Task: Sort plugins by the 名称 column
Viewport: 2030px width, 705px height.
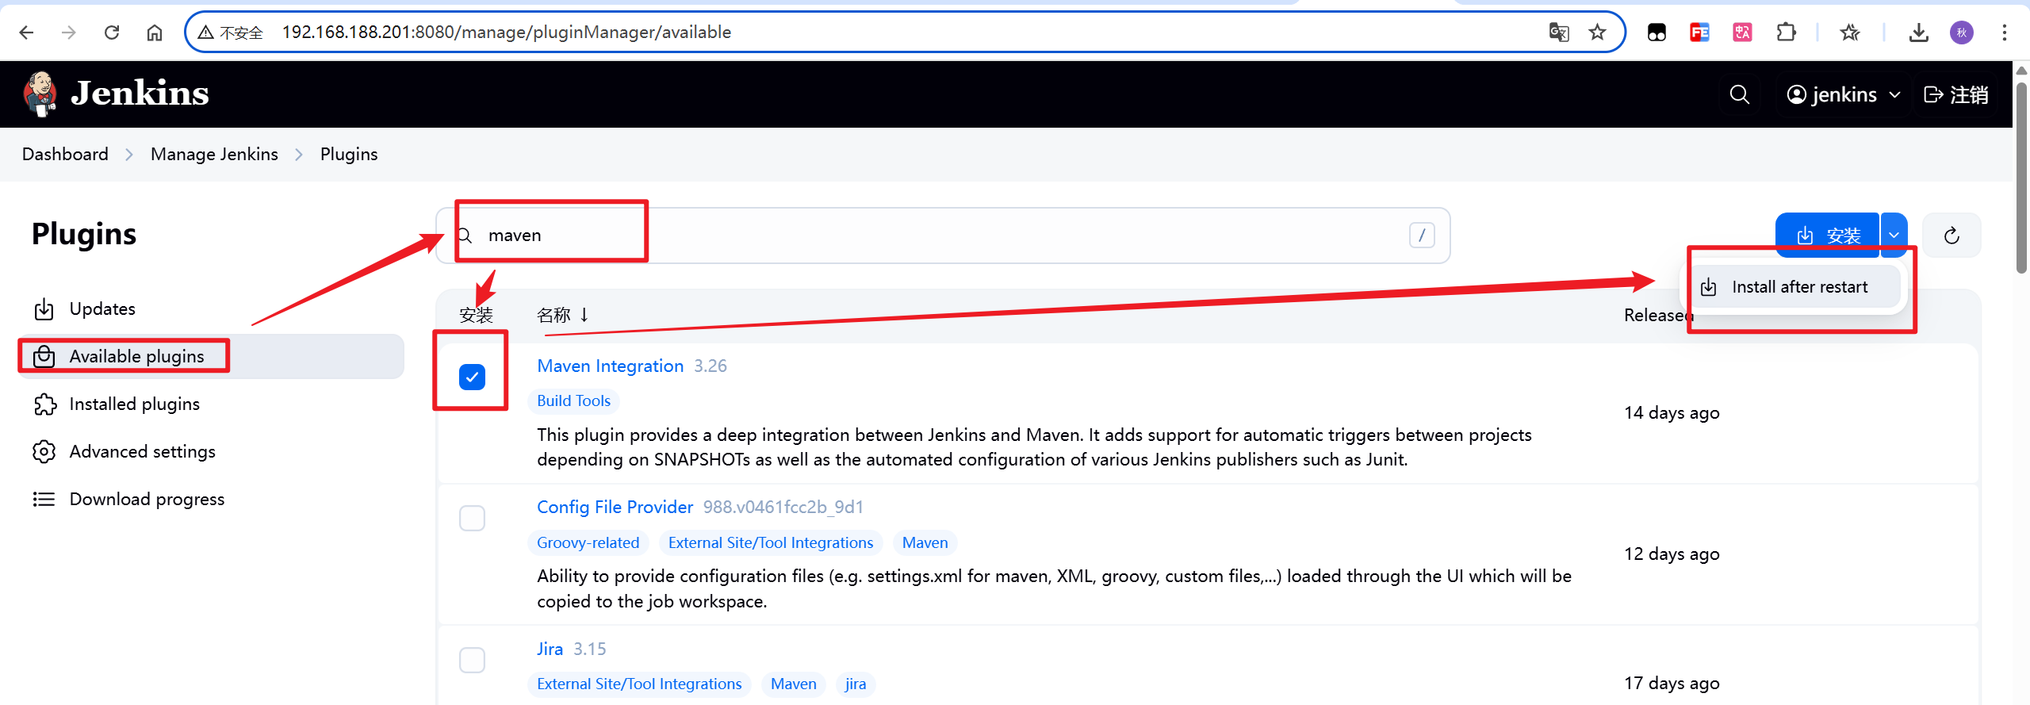Action: click(562, 315)
